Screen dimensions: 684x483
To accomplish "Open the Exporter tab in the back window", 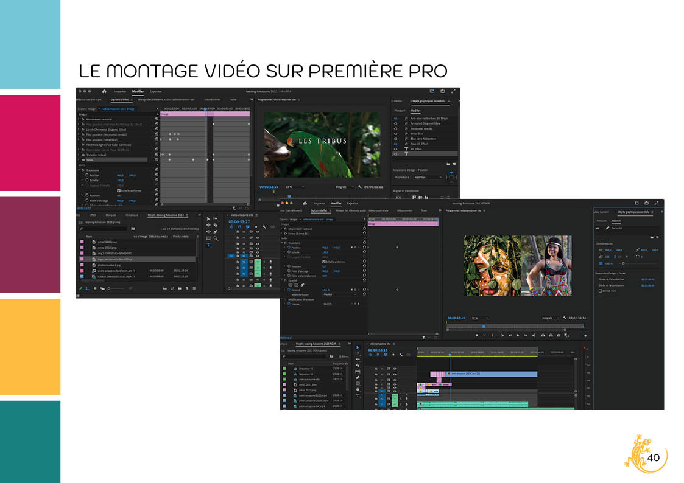I will click(156, 91).
